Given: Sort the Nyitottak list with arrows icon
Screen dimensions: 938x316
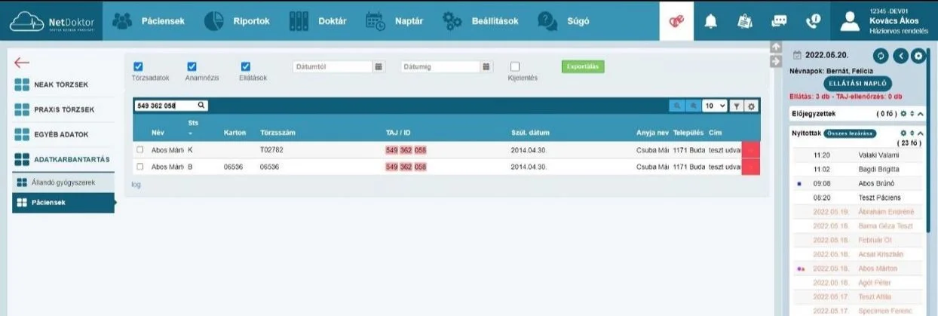Looking at the screenshot, I should coord(912,133).
